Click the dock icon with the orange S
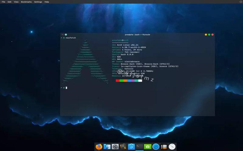Screen dimensions: 243x151 [x=123, y=146]
